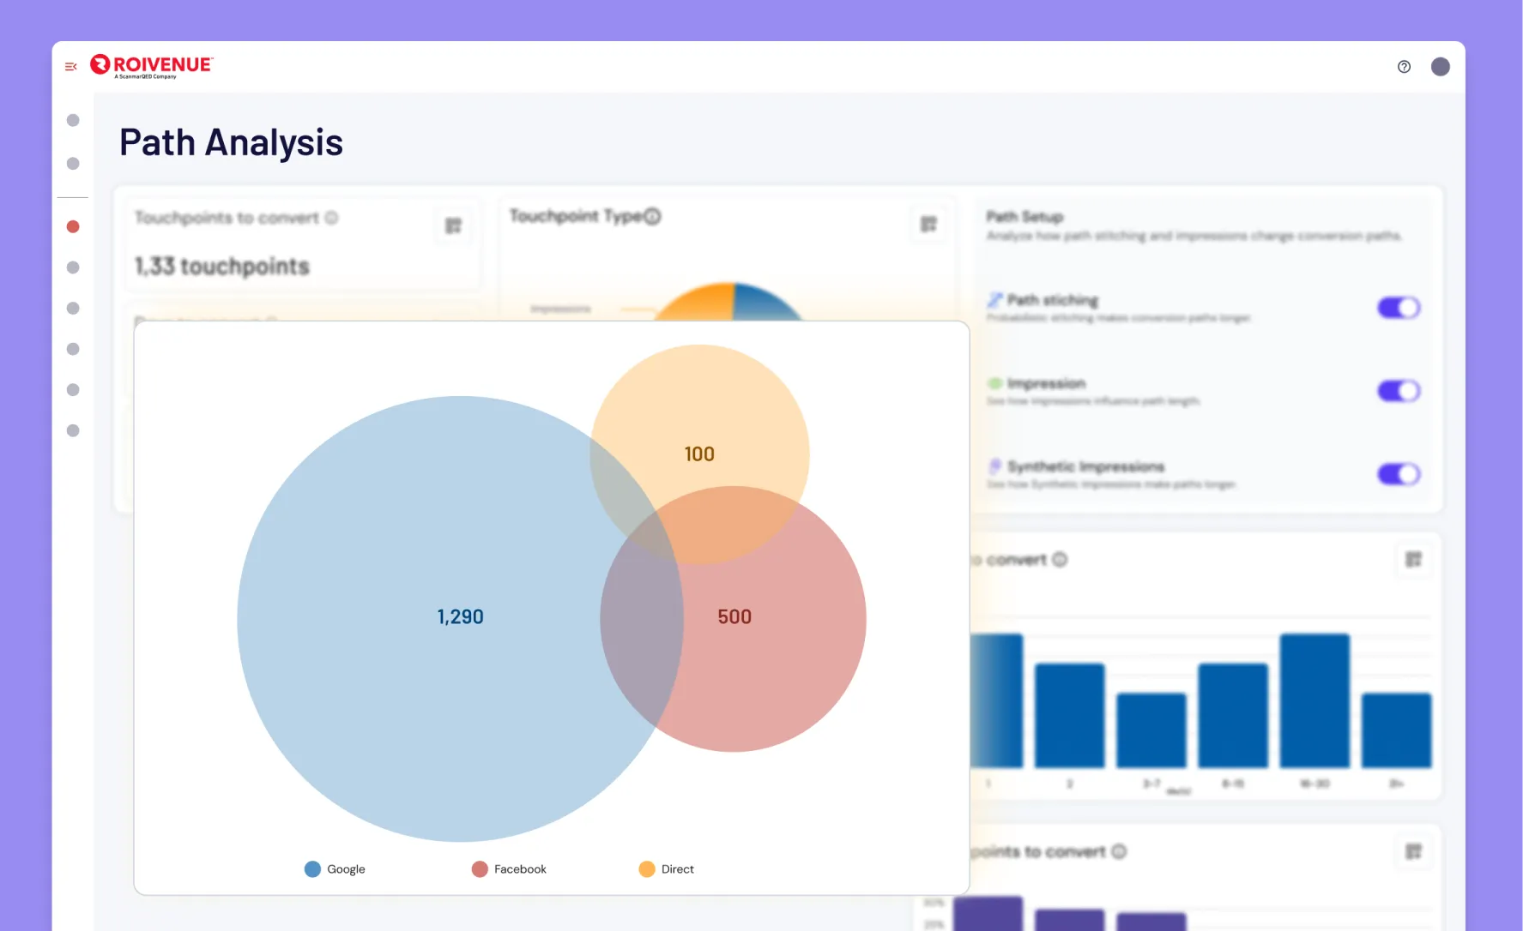1523x931 pixels.
Task: Open options icon on the blue bar chart card
Action: tap(1414, 560)
